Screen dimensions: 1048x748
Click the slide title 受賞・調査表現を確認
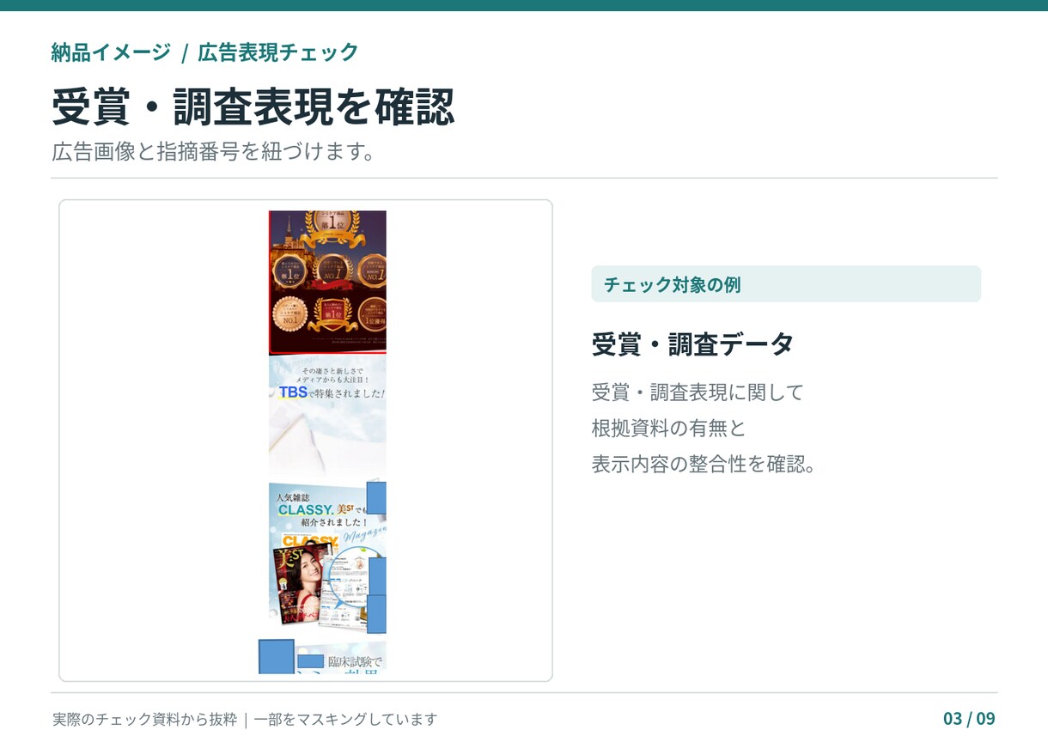(x=253, y=107)
